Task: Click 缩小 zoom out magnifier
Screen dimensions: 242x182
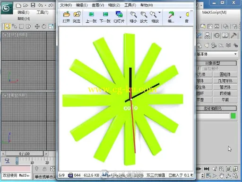Action: pos(133,17)
